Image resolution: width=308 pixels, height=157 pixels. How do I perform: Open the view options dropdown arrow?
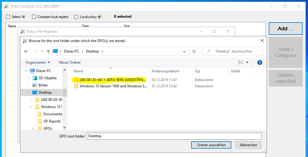[247, 62]
